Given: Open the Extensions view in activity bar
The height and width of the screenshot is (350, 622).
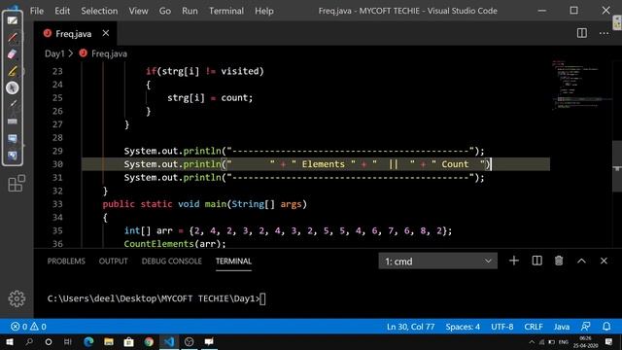Looking at the screenshot, I should pos(17,184).
